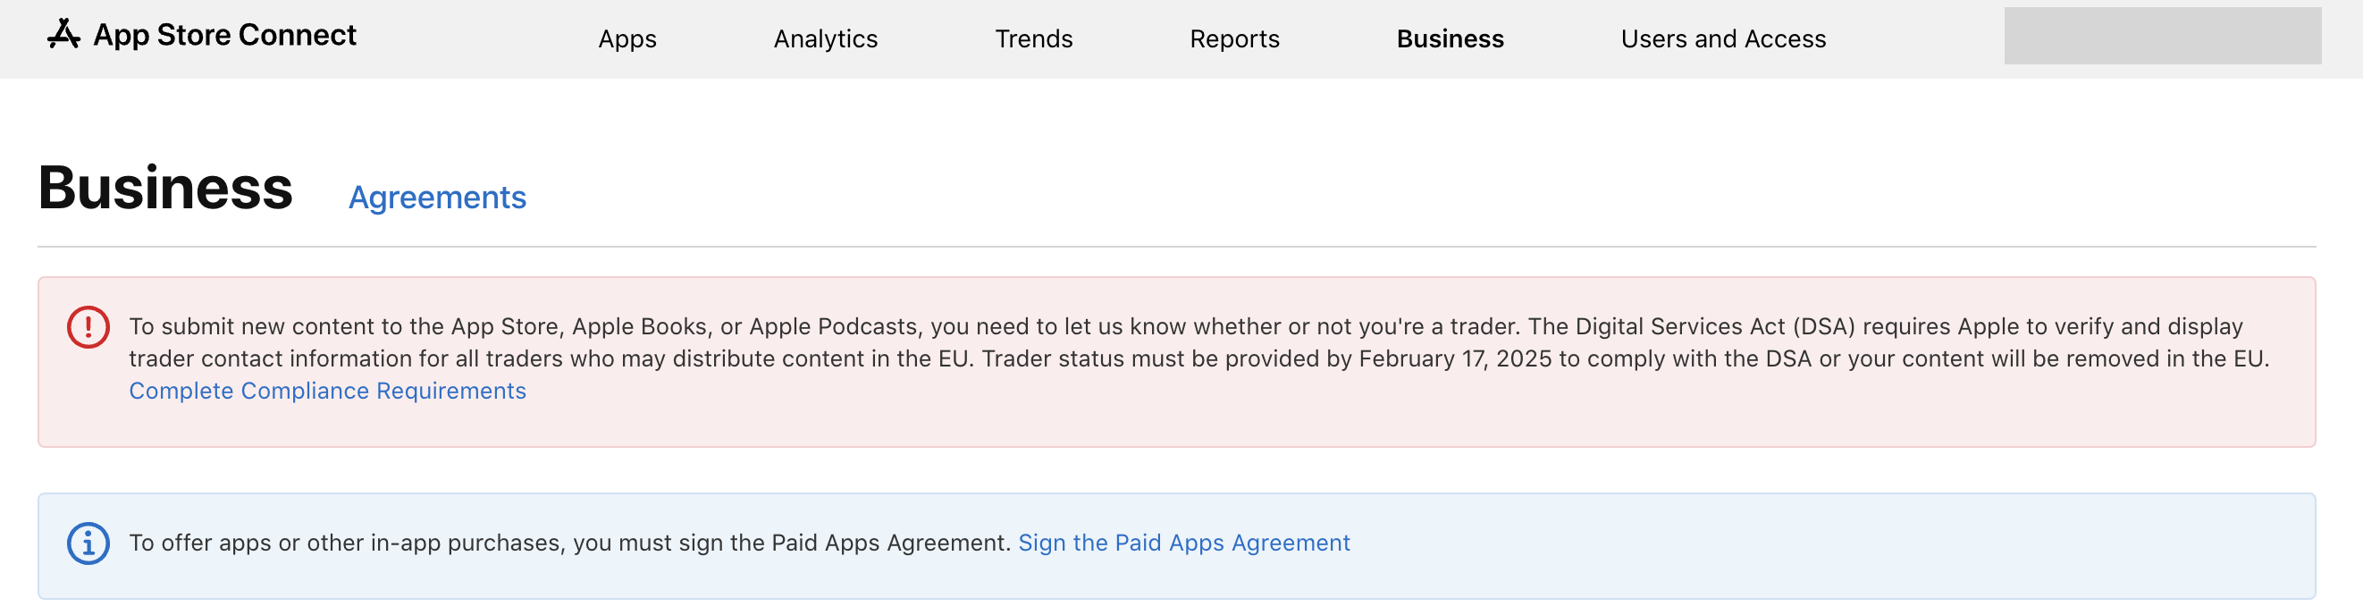Follow the Sign the Paid Apps Agreement link
Image resolution: width=2363 pixels, height=615 pixels.
[1183, 543]
